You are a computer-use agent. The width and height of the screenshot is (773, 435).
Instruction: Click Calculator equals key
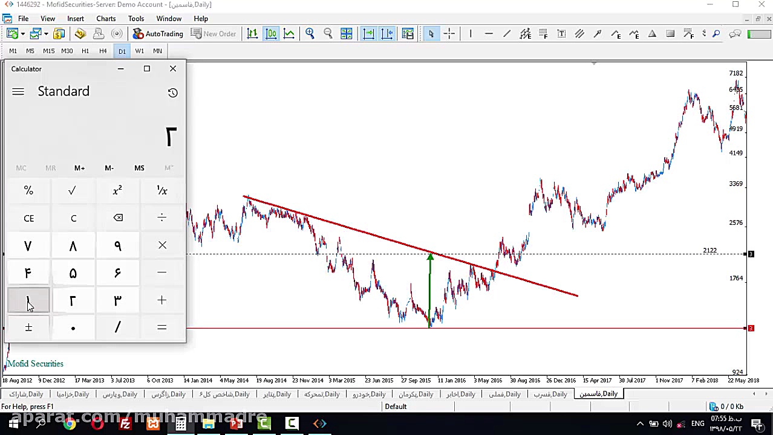[162, 327]
